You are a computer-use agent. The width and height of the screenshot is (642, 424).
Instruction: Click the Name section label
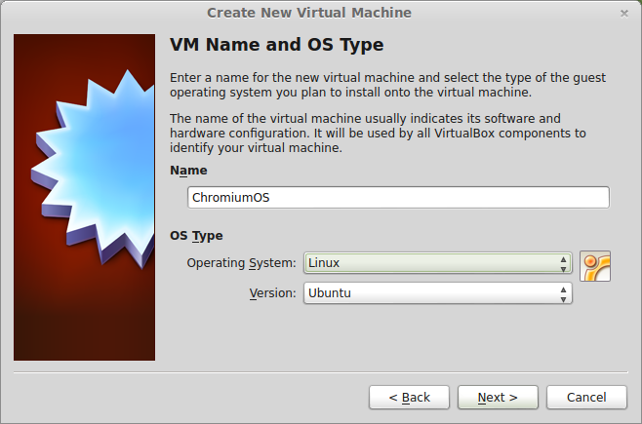tap(188, 171)
